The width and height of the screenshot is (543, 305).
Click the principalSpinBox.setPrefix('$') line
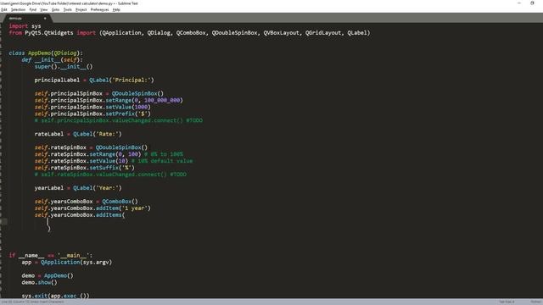92,114
